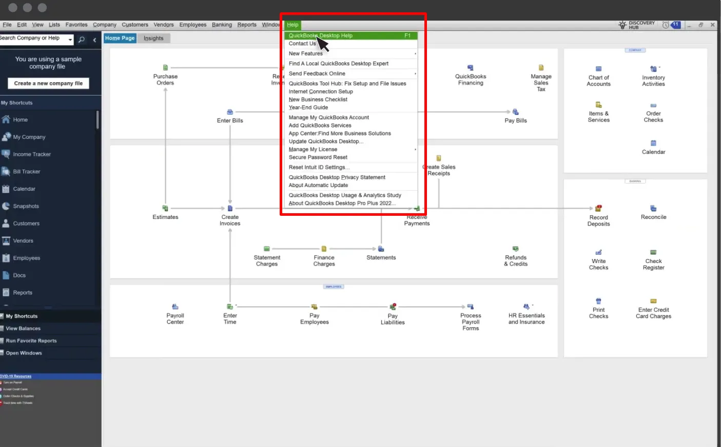Click the Statements icon
Image resolution: width=721 pixels, height=447 pixels.
pyautogui.click(x=381, y=249)
